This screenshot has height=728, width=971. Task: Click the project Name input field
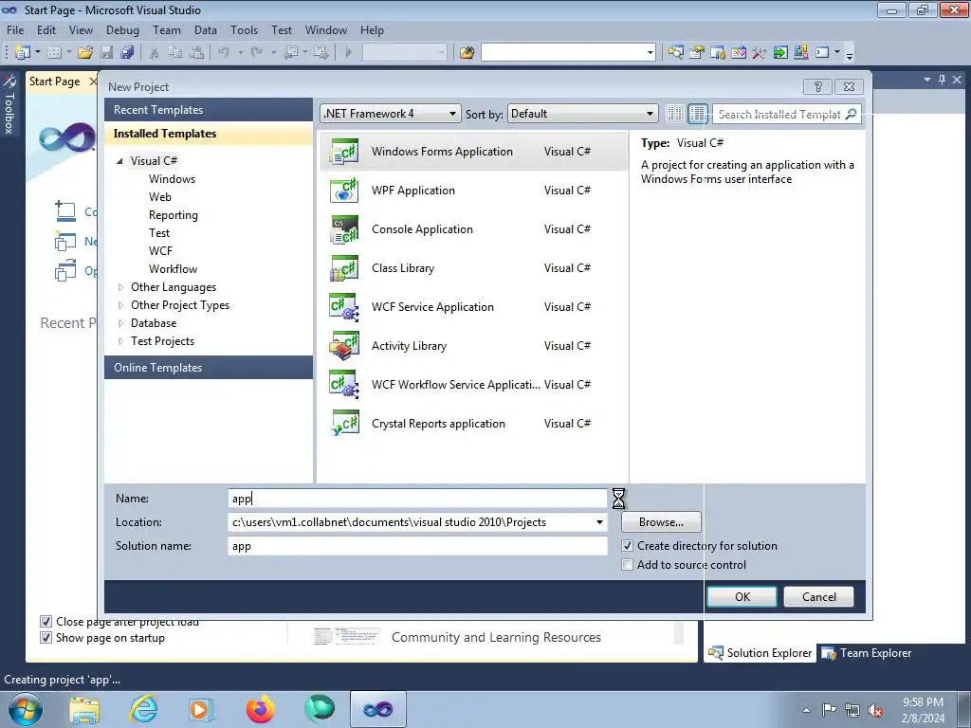click(x=417, y=499)
